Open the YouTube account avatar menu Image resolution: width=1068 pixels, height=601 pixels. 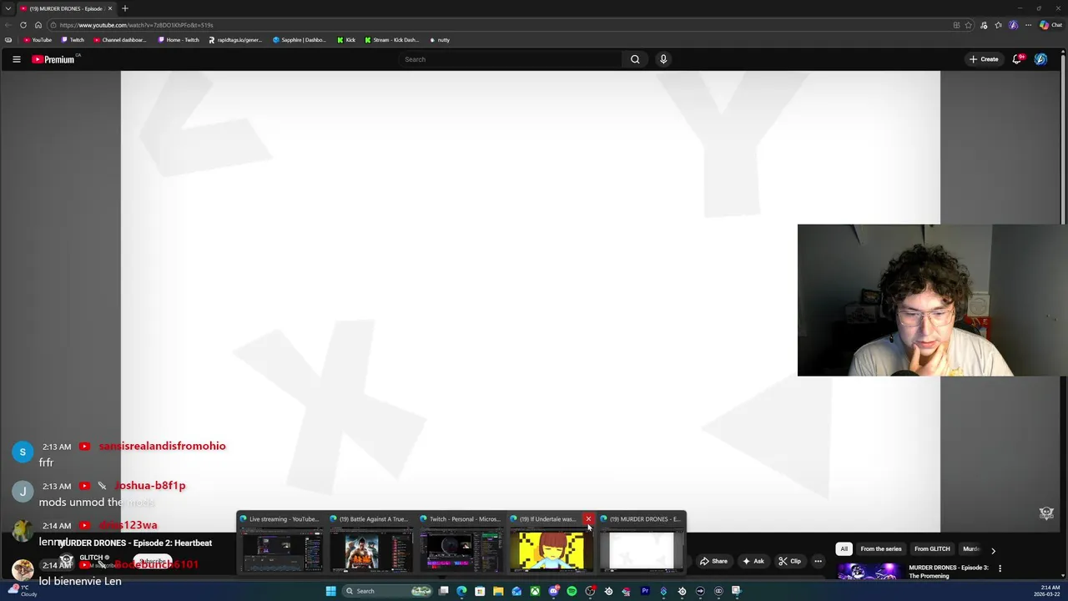coord(1040,59)
